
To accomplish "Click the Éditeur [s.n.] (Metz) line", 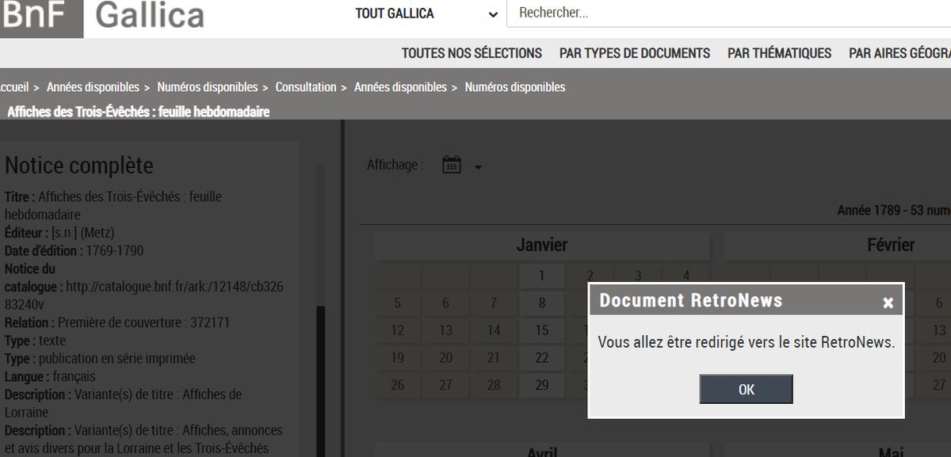I will click(60, 233).
